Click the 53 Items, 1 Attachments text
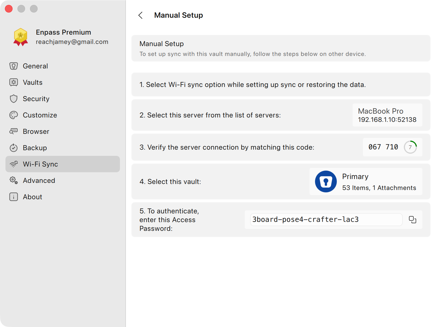 pos(379,188)
